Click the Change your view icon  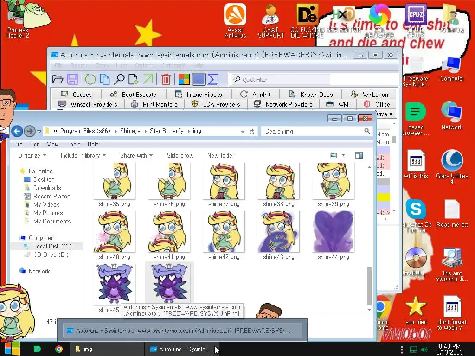click(x=334, y=156)
